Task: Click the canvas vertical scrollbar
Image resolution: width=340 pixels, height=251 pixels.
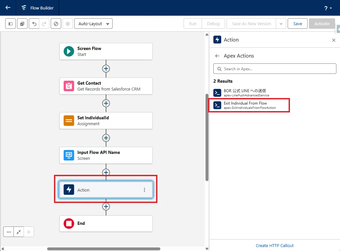Action: [x=207, y=137]
